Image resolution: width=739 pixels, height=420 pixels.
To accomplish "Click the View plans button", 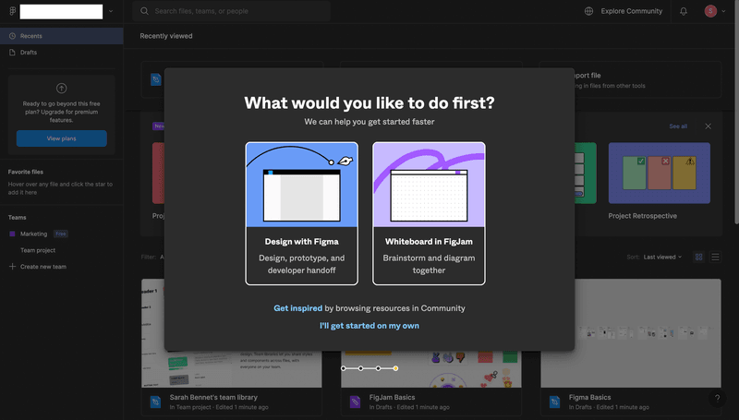I will click(61, 138).
